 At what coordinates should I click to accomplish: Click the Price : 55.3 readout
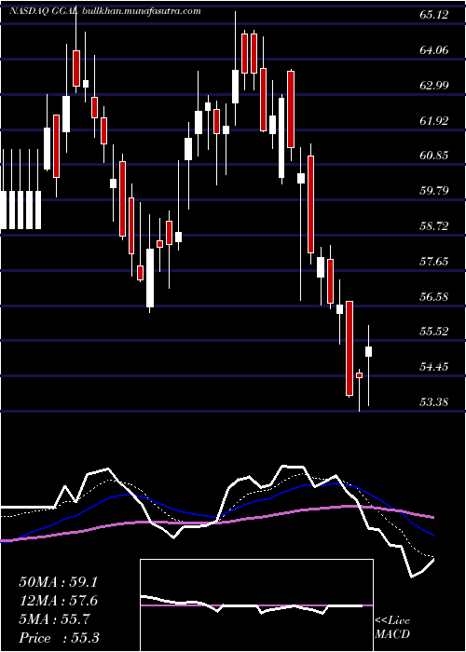coord(59,638)
